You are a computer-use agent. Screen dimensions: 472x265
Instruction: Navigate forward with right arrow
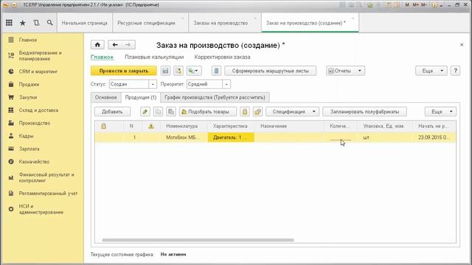(128, 45)
